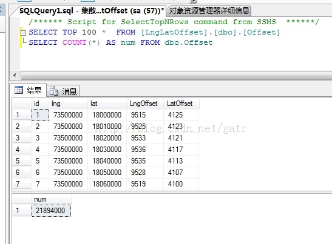Select the LatOffset column header
The height and width of the screenshot is (244, 332).
pyautogui.click(x=181, y=104)
